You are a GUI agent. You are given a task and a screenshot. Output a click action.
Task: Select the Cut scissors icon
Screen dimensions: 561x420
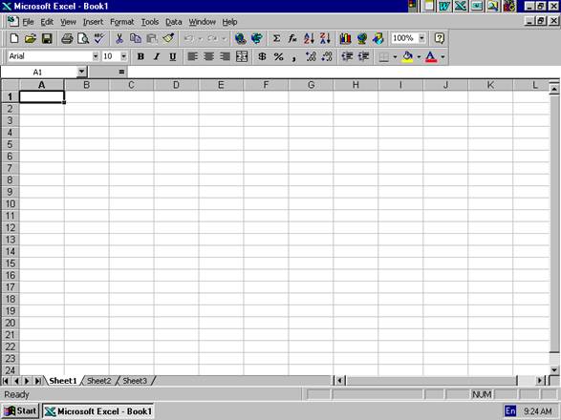119,38
